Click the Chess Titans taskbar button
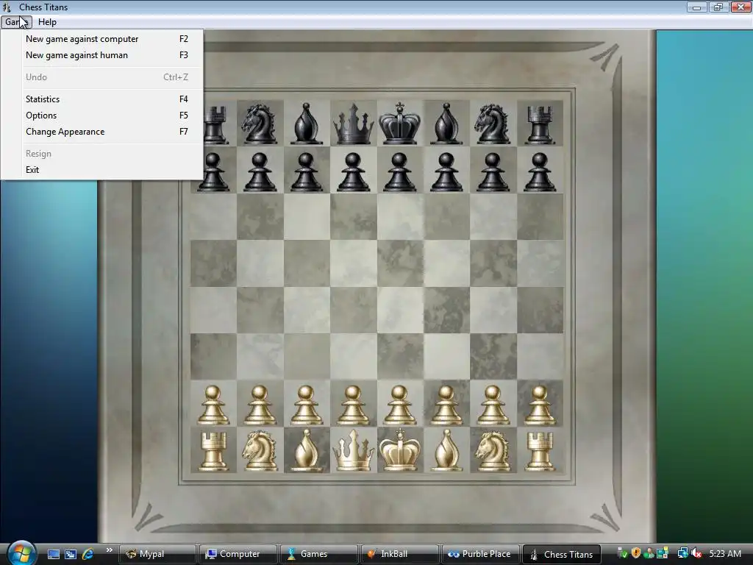 point(561,554)
